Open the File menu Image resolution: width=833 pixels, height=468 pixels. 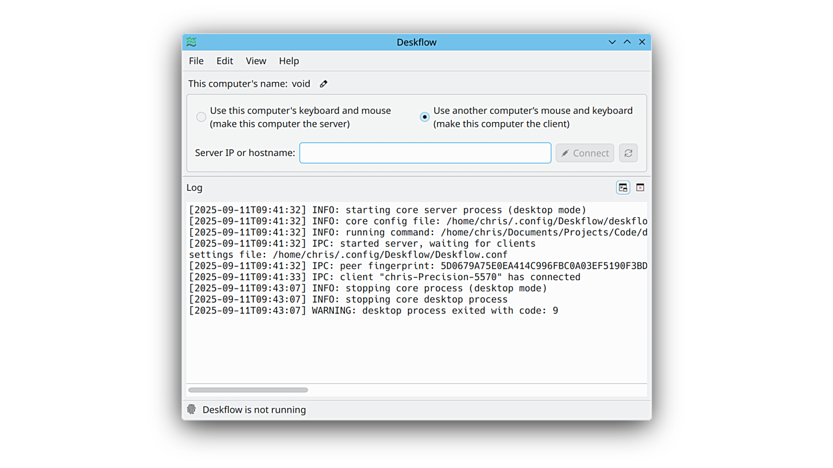[196, 61]
